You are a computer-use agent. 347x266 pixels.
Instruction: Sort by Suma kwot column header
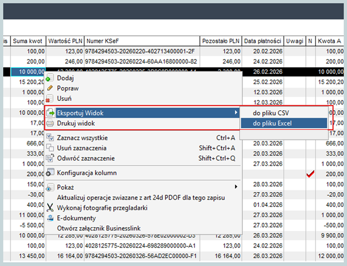pyautogui.click(x=28, y=41)
